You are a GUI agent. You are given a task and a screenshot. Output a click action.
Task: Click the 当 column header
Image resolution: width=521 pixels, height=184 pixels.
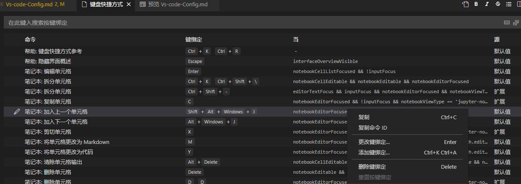295,40
